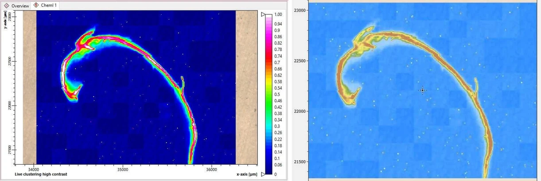Click the lower color scale handle at 0

coord(263,174)
